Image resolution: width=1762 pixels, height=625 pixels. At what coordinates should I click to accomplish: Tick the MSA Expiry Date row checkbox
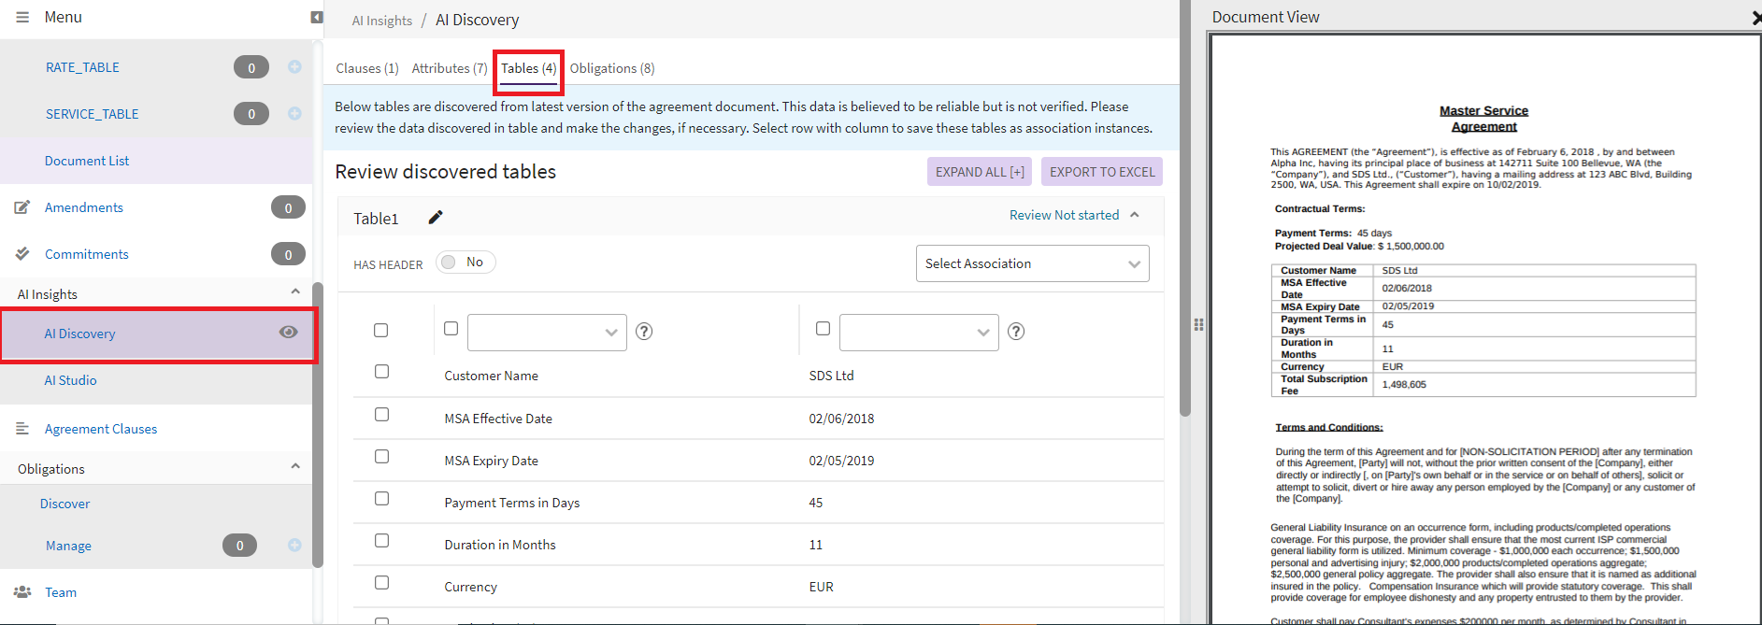381,457
